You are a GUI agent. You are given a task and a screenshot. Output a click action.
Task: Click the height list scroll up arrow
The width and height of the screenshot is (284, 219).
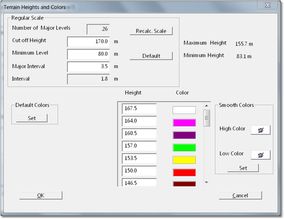[207, 105]
